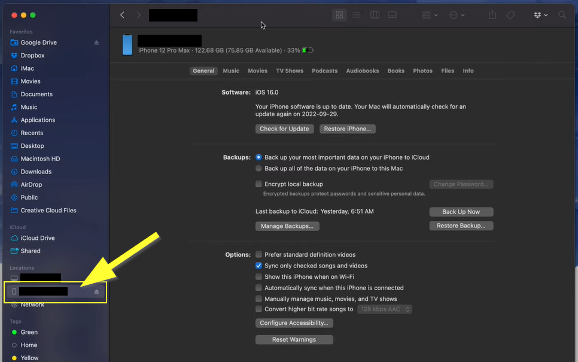Open Documents in sidebar
This screenshot has height=362, width=578.
[x=36, y=95]
